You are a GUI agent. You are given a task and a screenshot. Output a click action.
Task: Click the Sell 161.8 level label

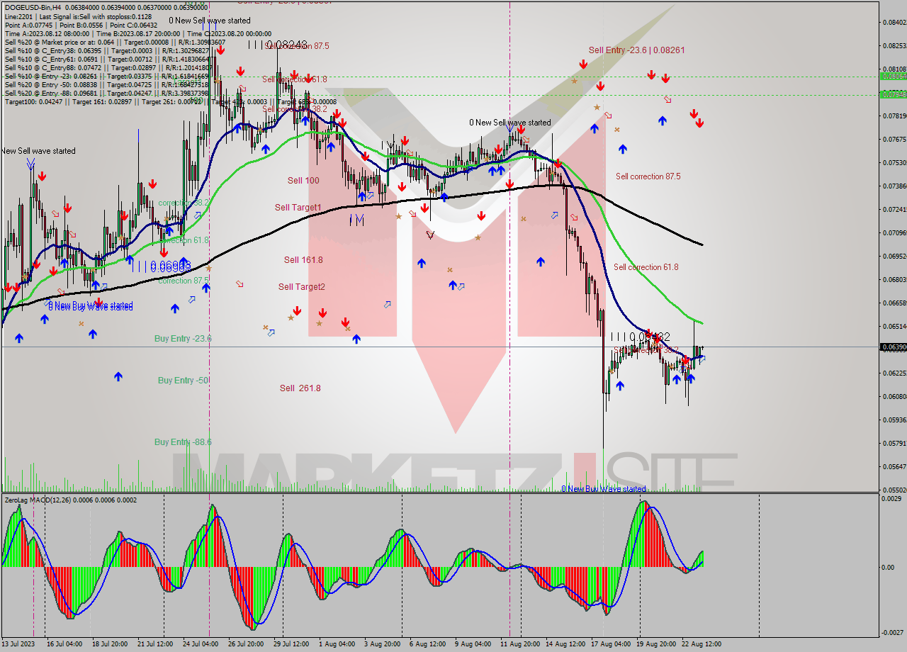(x=303, y=260)
